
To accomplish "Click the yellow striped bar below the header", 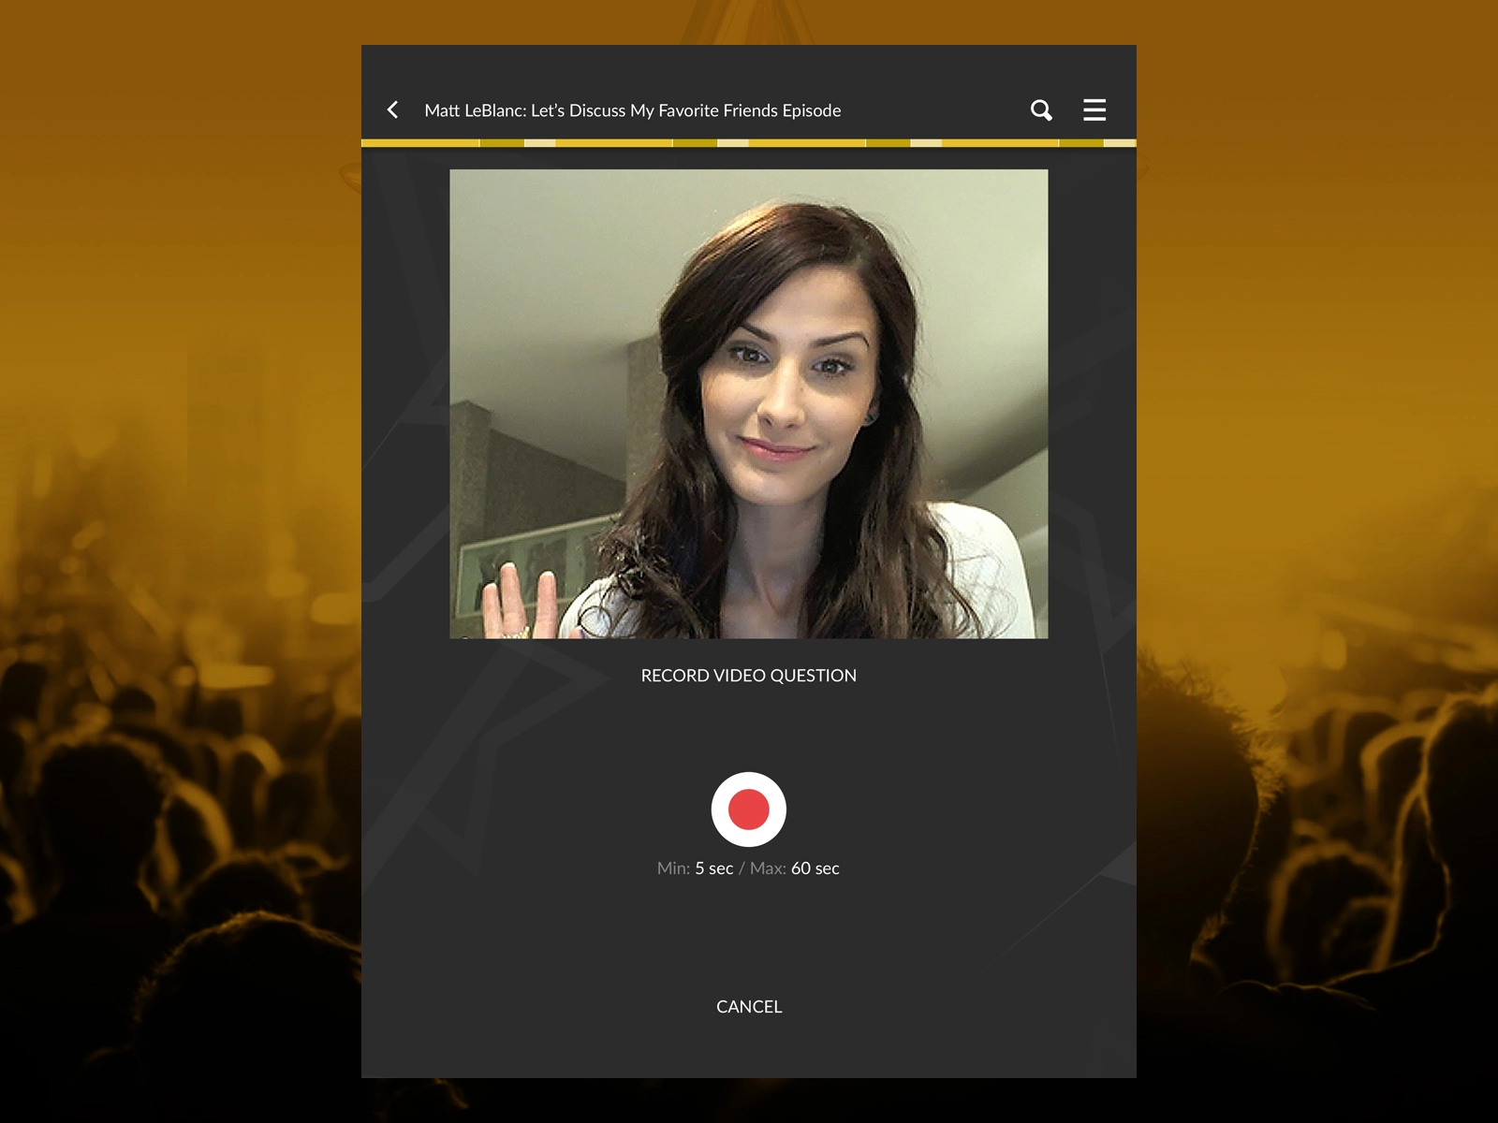I will pyautogui.click(x=748, y=143).
